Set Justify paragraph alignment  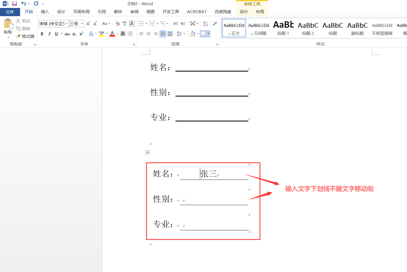[x=163, y=34]
